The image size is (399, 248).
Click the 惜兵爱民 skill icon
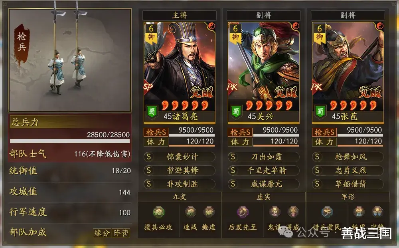click(x=327, y=212)
